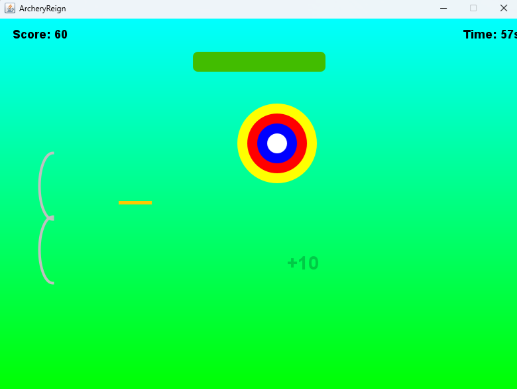The height and width of the screenshot is (389, 517).
Task: Close the ArcheryReign game window
Action: point(503,9)
